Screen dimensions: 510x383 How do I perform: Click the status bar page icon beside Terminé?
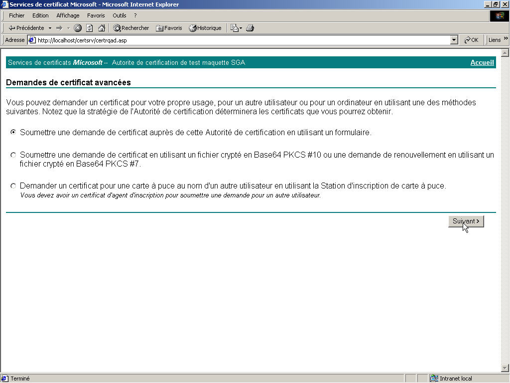click(4, 379)
